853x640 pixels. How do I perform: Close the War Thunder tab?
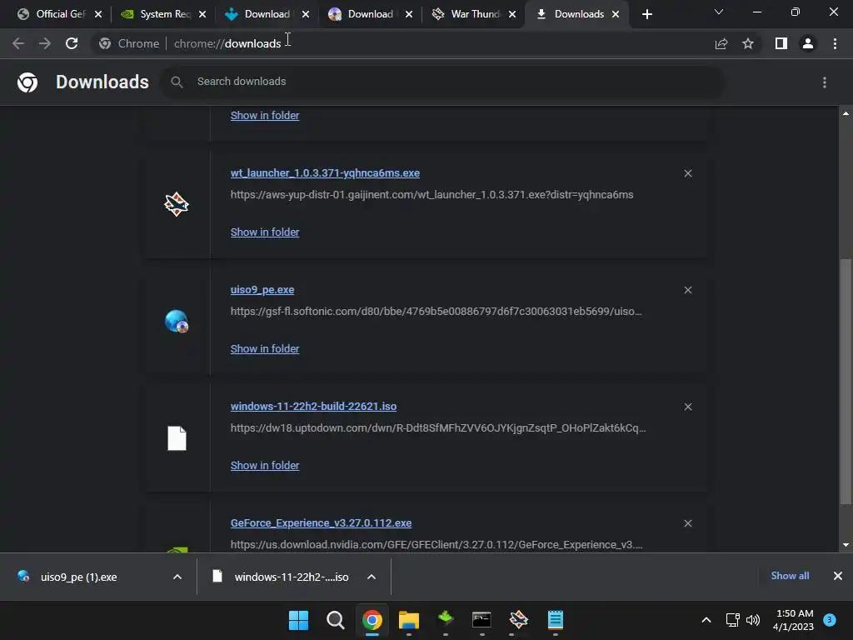[x=512, y=14]
